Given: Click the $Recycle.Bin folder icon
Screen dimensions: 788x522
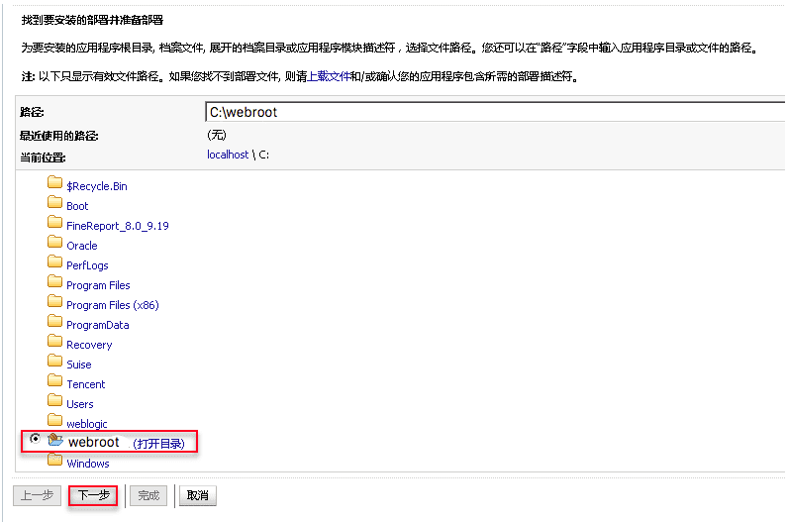Looking at the screenshot, I should (x=54, y=182).
